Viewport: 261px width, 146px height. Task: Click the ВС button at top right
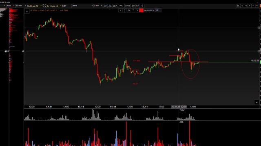[x=239, y=6]
